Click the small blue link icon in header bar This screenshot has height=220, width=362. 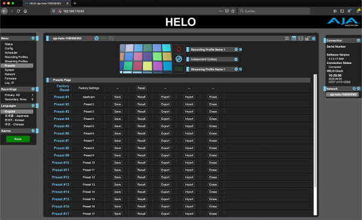pos(97,39)
